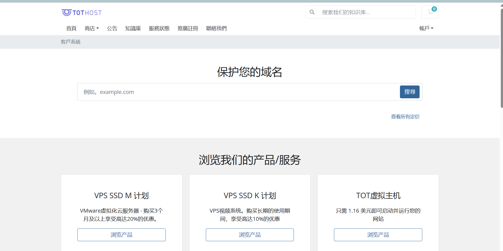This screenshot has height=251, width=503.
Task: Browse products for VPS SSD K 计划
Action: click(250, 235)
